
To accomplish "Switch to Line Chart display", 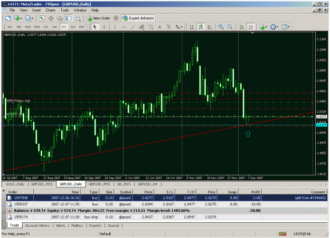I will pyautogui.click(x=210, y=27).
